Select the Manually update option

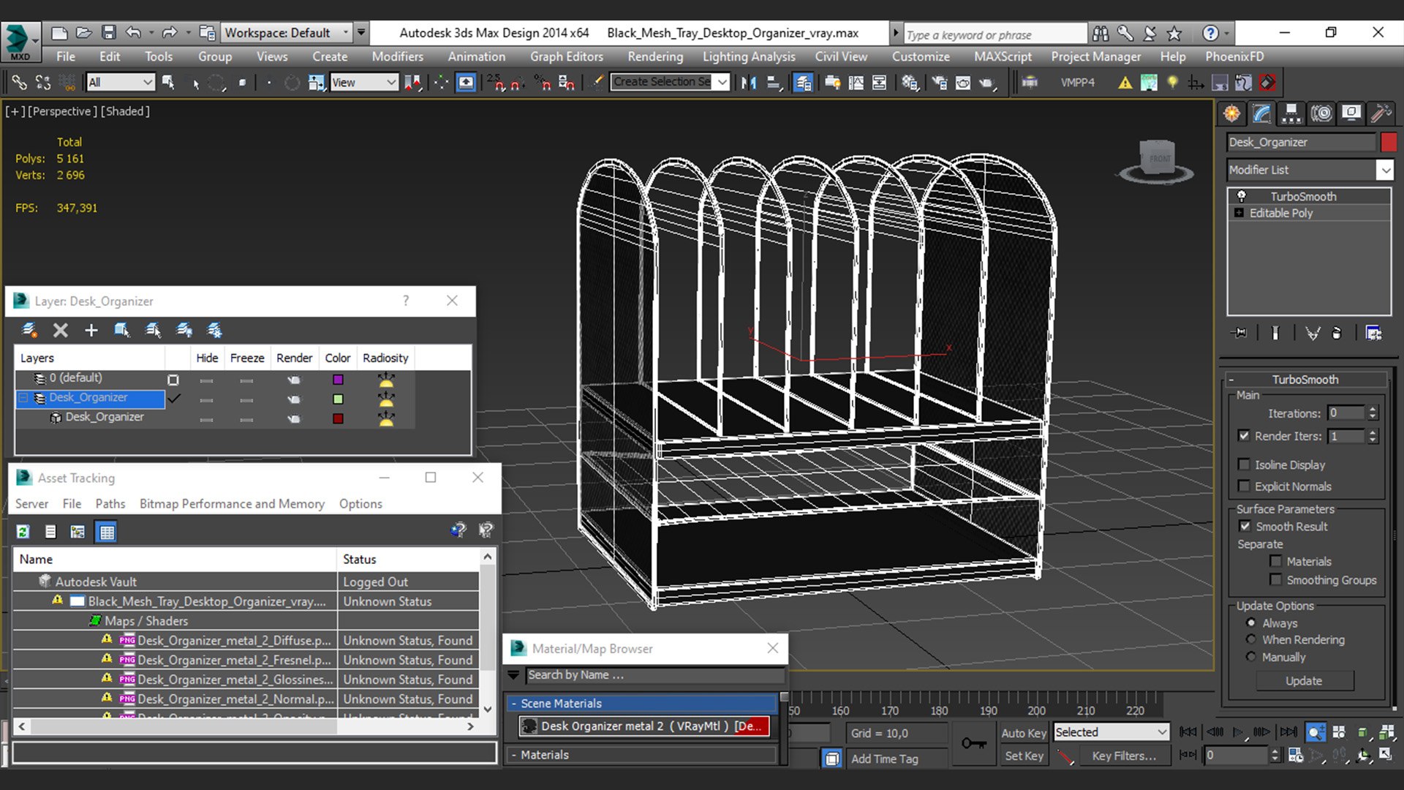coord(1251,657)
